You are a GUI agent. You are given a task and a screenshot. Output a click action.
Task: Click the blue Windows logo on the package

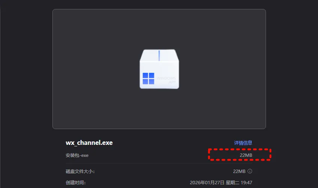(148, 78)
